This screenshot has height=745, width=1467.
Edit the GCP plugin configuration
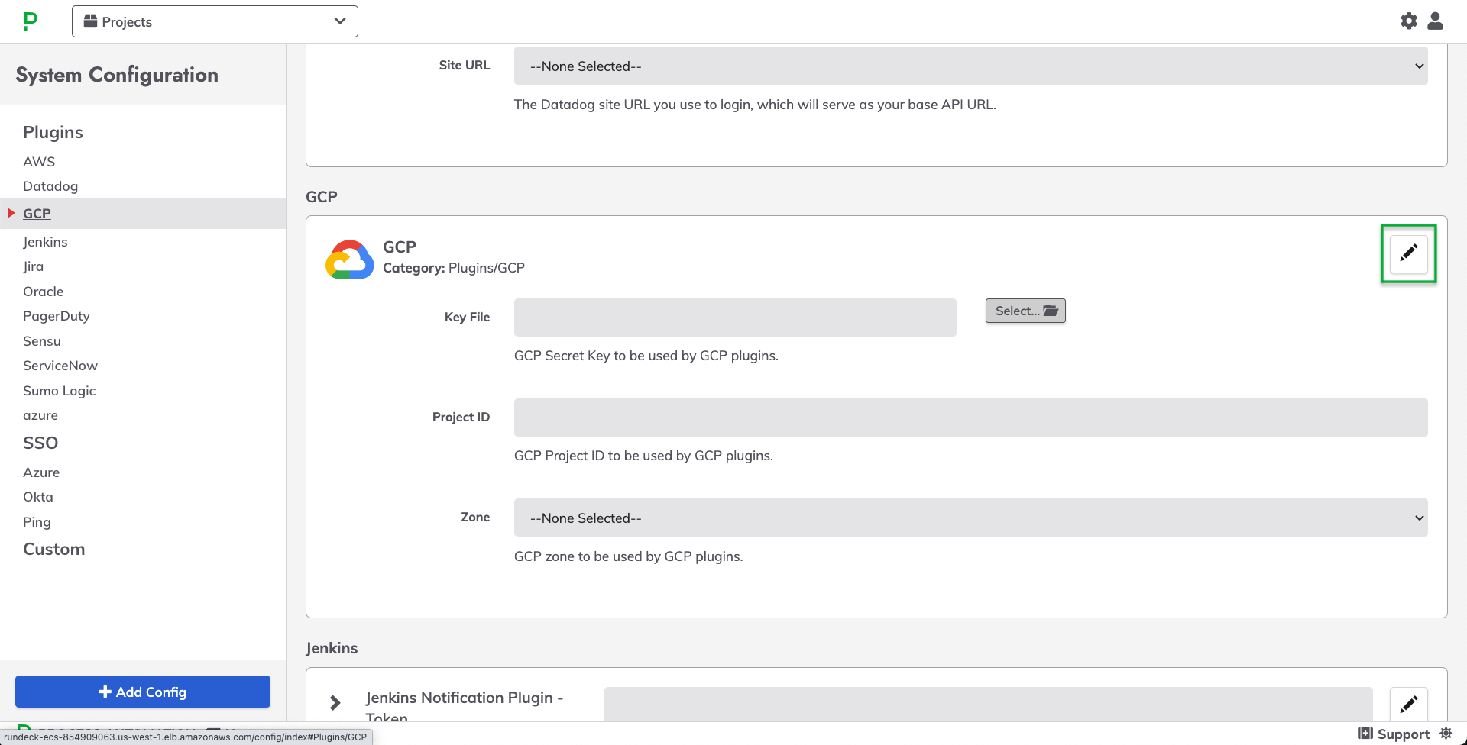(1409, 253)
